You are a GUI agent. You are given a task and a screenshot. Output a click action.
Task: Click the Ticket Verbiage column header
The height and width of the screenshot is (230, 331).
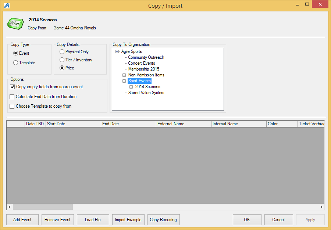point(311,124)
